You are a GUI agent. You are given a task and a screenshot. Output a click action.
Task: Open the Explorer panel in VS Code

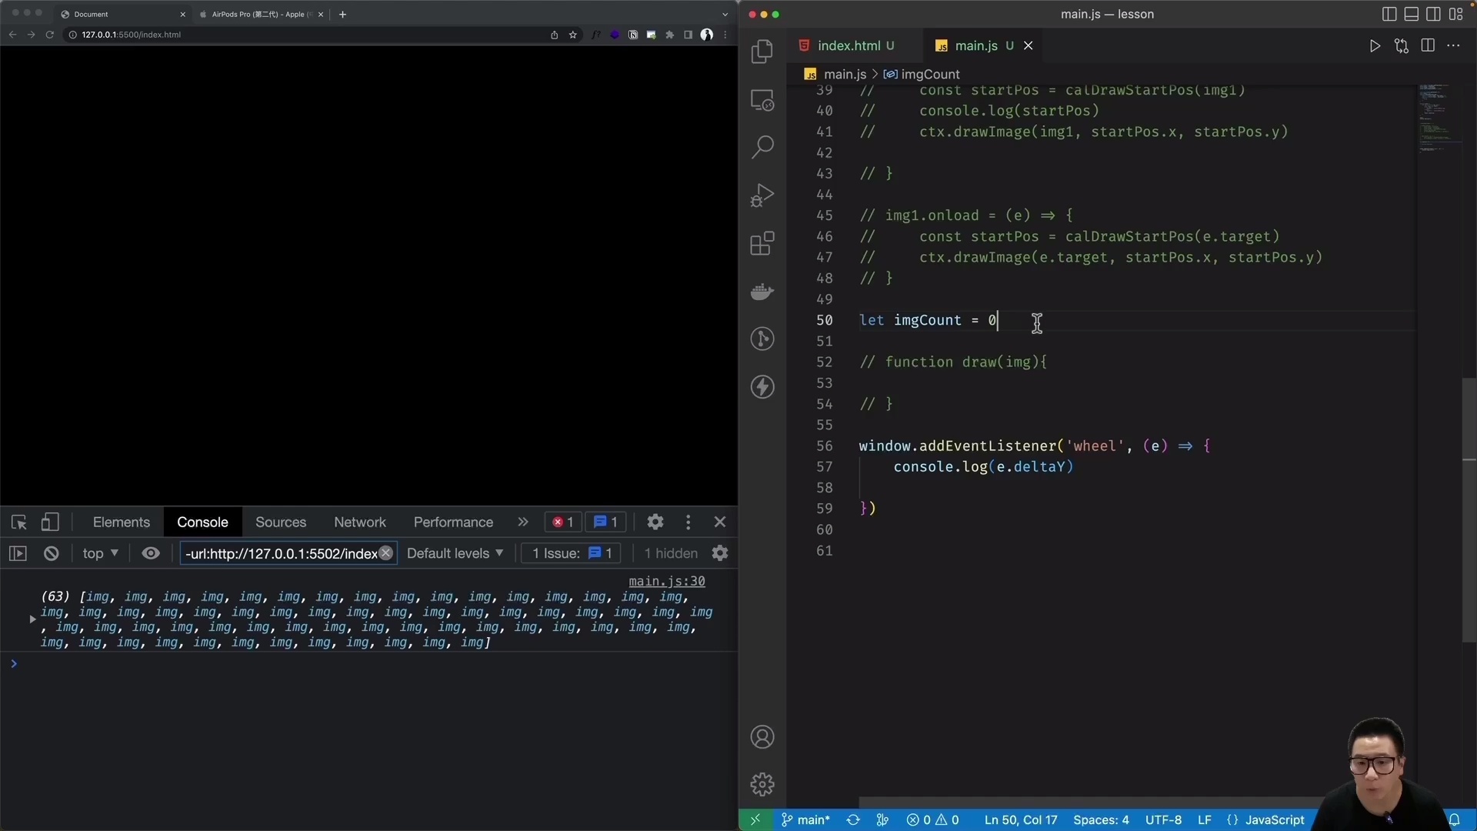pos(762,51)
